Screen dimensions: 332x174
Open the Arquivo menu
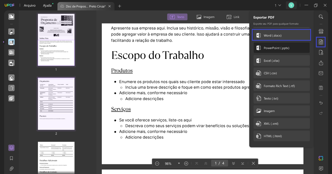pos(30,5)
